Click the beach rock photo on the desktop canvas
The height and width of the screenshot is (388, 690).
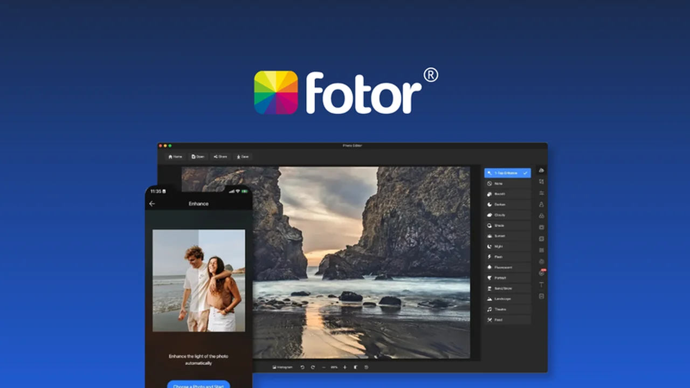326,262
